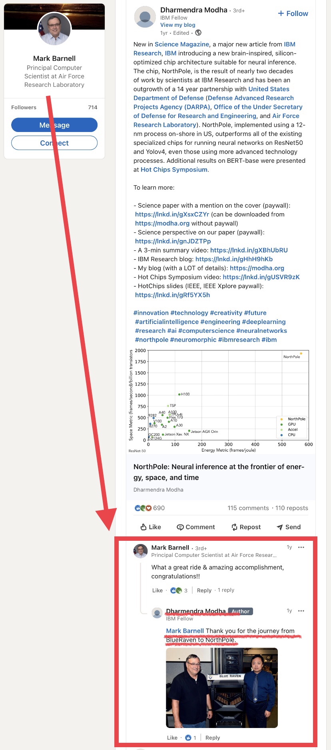Open three-dot menu on Dharmendra's reply
This screenshot has height=750, width=331.
(x=301, y=611)
